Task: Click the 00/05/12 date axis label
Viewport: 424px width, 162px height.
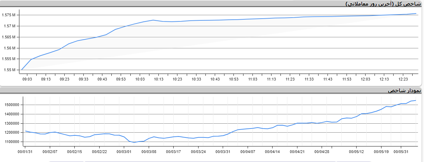Action: pyautogui.click(x=356, y=151)
